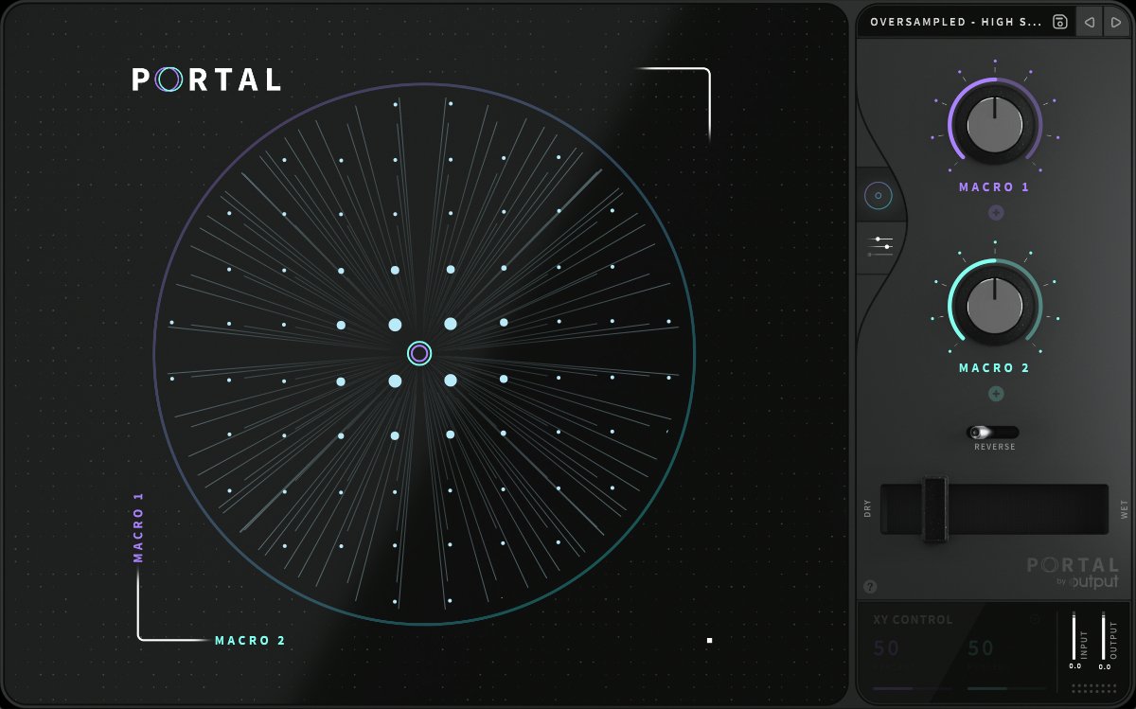The image size is (1136, 709).
Task: Click the MACRO 1 label under the purple knob
Action: coord(993,186)
